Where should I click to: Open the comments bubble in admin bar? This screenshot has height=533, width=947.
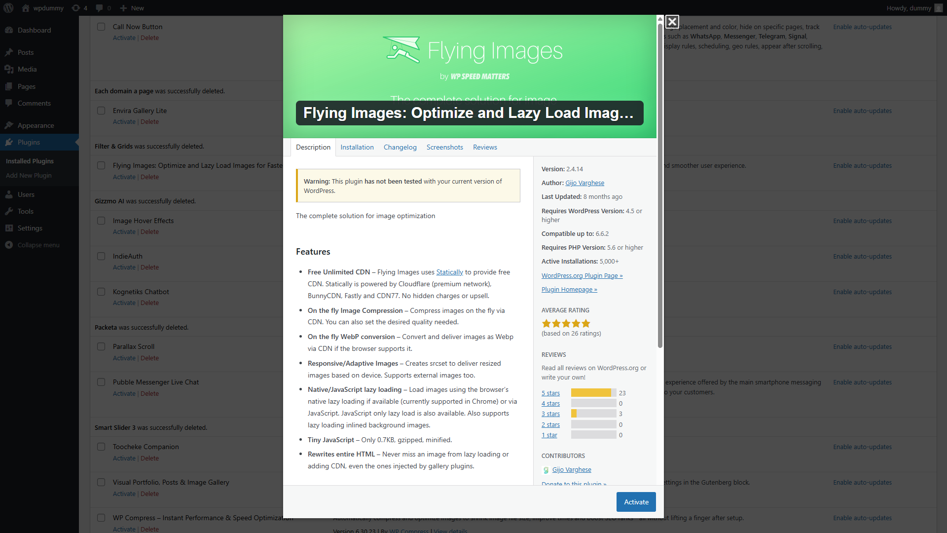103,8
